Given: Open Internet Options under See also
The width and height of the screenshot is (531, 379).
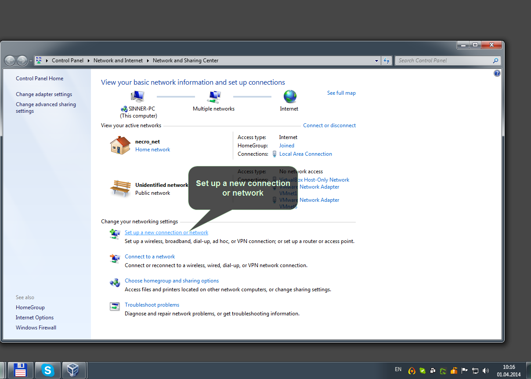Looking at the screenshot, I should tap(35, 318).
